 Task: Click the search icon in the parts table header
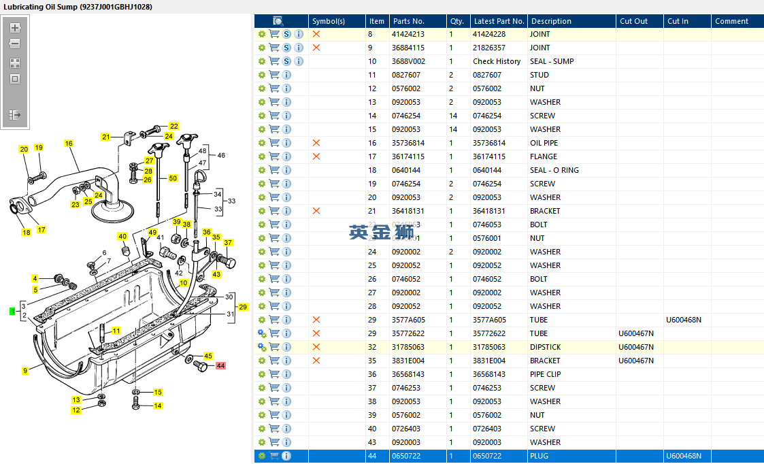coord(278,21)
